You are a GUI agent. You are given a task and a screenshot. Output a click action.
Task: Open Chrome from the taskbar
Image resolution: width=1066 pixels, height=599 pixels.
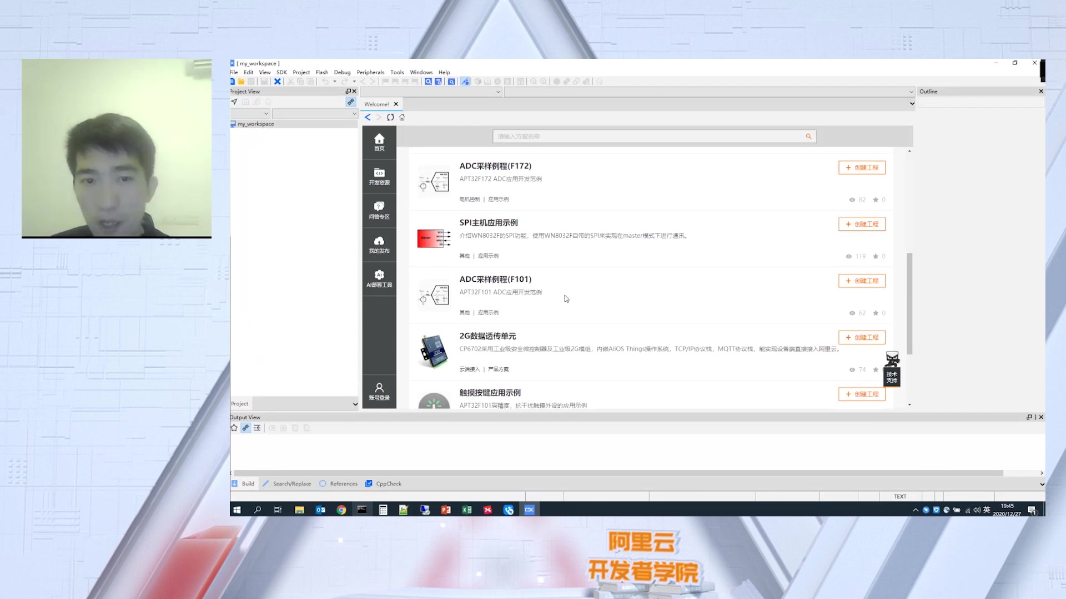pyautogui.click(x=341, y=510)
